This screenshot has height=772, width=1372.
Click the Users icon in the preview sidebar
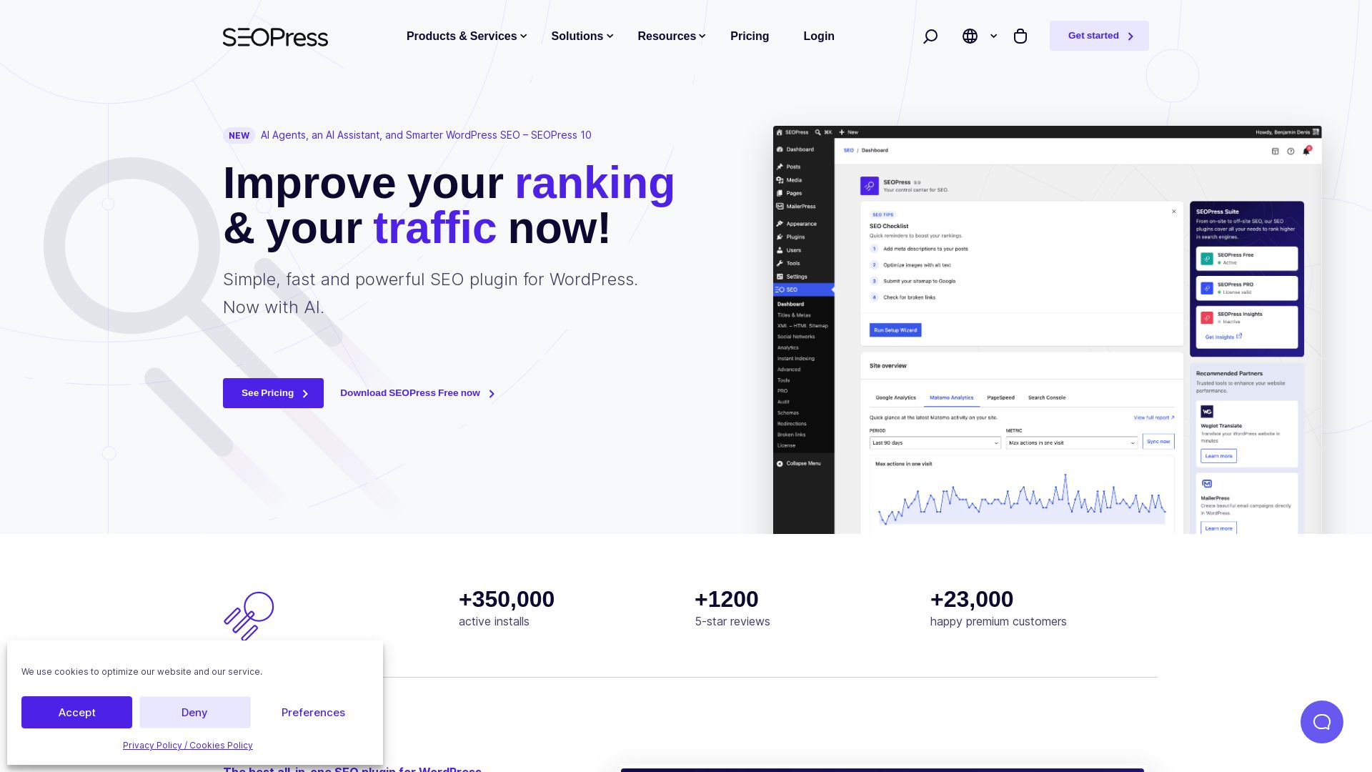[x=780, y=250]
